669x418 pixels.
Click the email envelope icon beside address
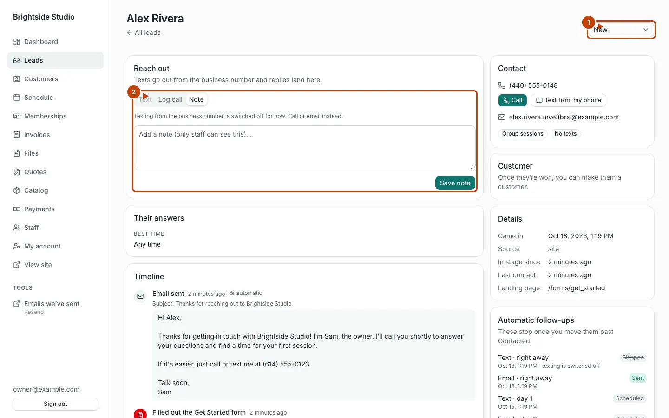[502, 117]
